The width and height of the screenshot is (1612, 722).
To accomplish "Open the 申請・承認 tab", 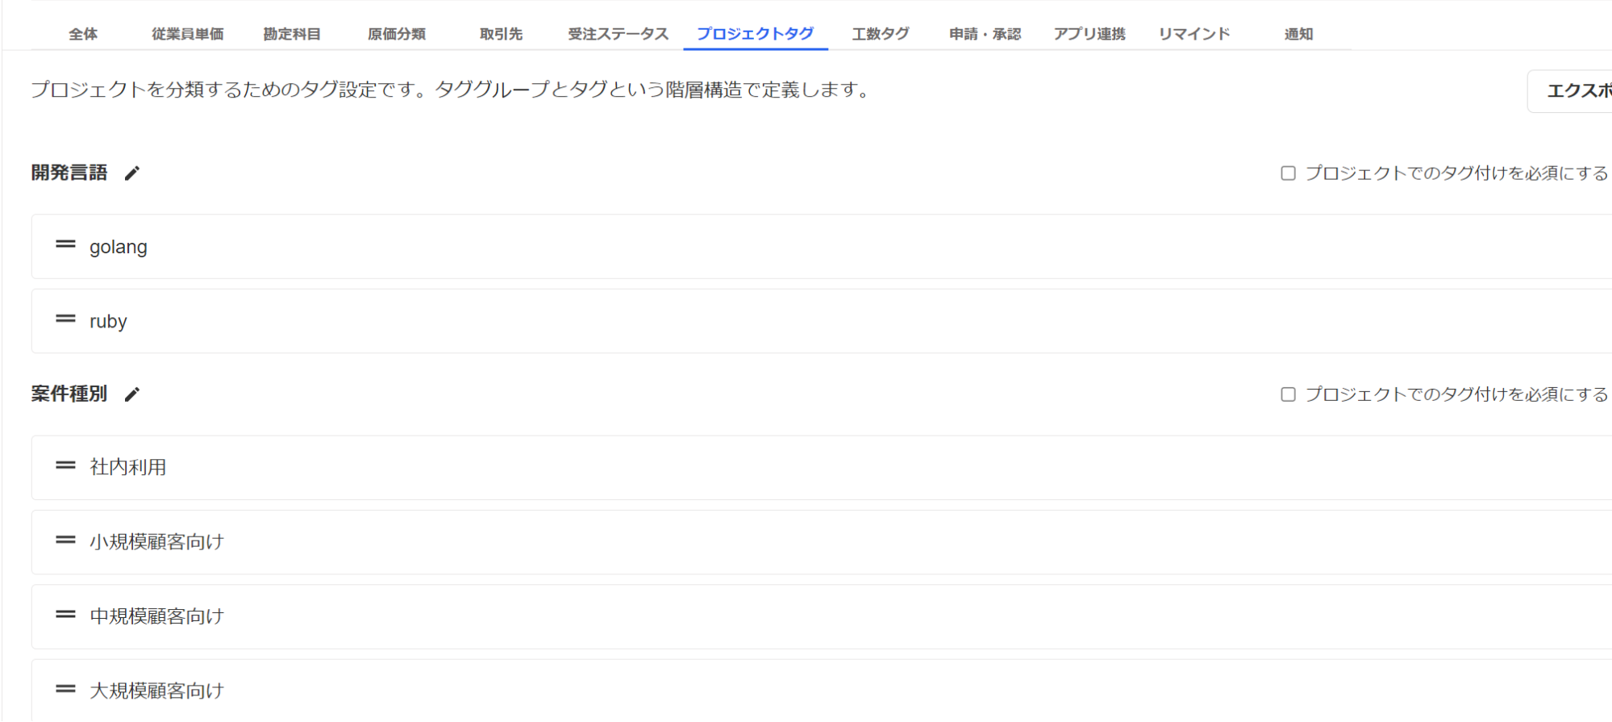I will click(985, 34).
